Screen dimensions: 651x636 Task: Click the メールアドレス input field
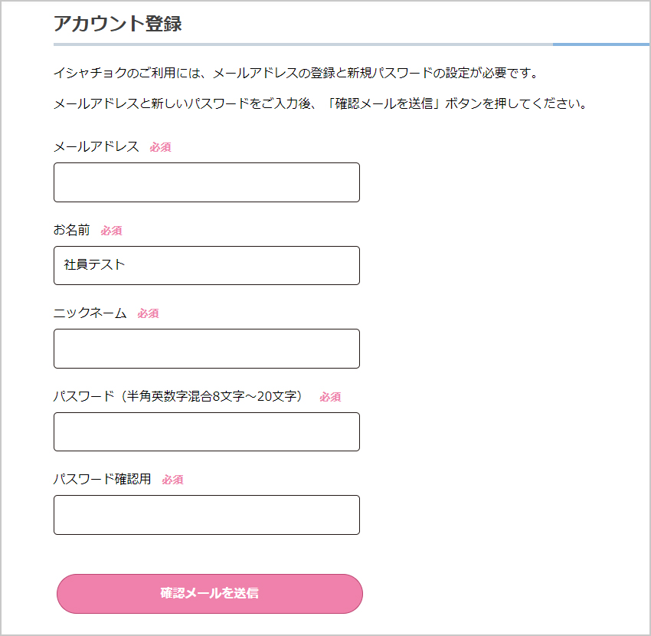pyautogui.click(x=207, y=182)
